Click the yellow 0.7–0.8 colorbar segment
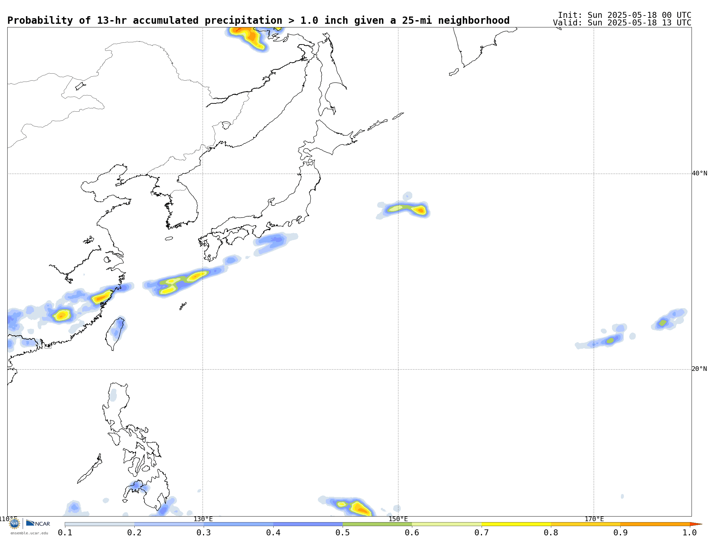Viewport: 713px width, 537px height. click(x=516, y=524)
